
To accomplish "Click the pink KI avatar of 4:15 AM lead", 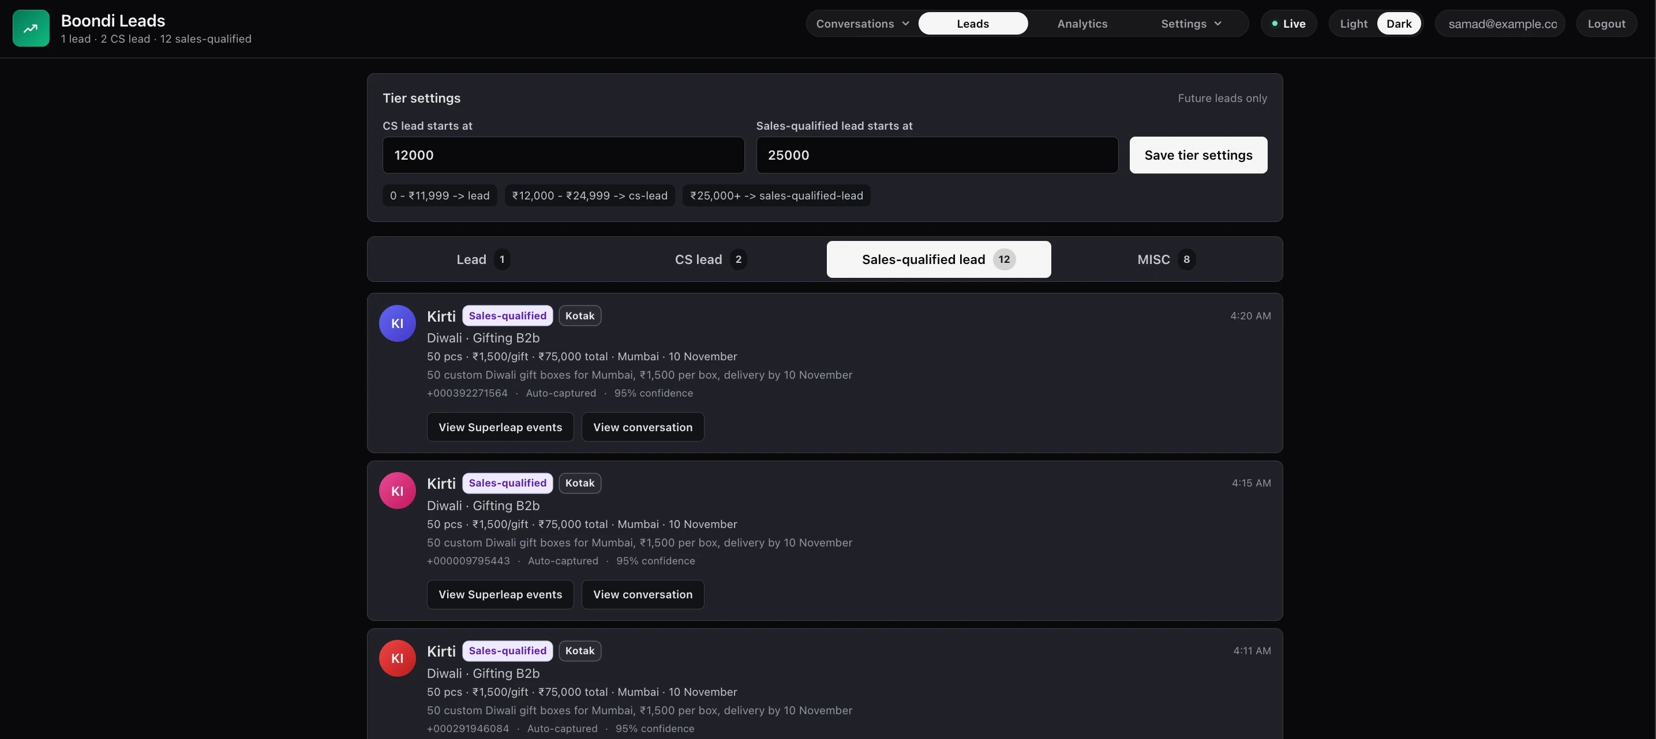I will point(398,491).
